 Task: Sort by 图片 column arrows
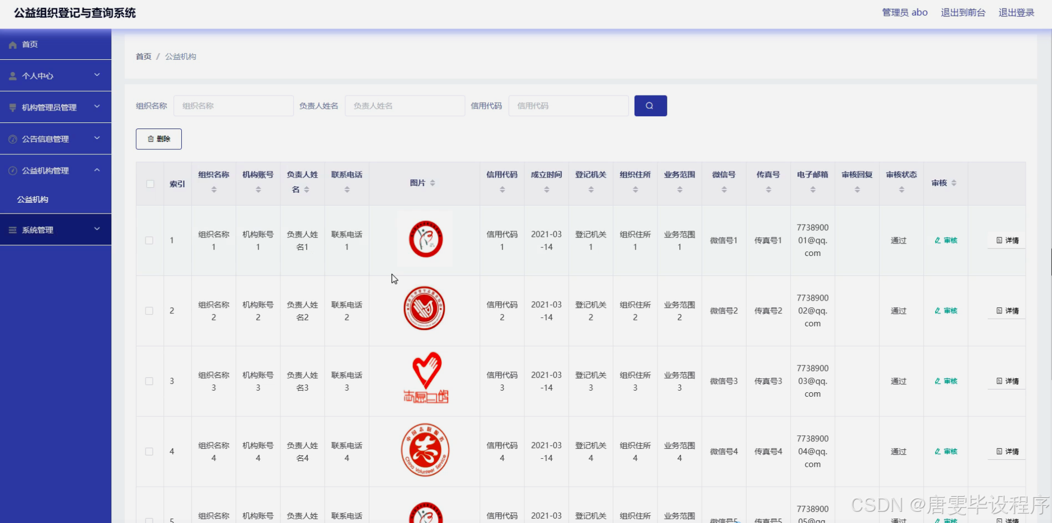click(433, 183)
